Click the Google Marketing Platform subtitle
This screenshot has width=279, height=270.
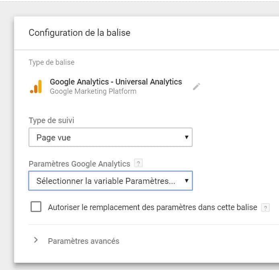point(93,91)
